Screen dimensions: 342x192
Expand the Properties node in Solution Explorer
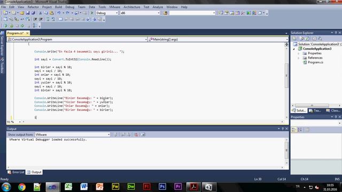tap(299, 53)
